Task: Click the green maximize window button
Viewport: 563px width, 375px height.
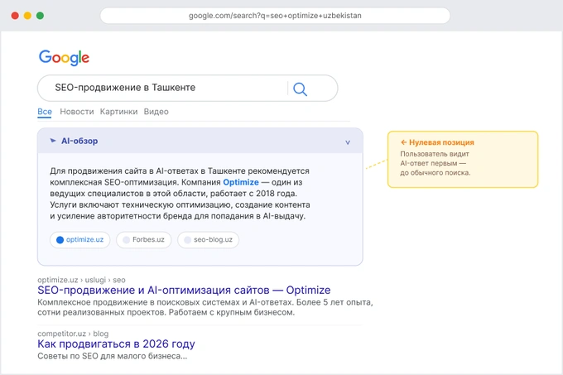Action: coord(41,16)
